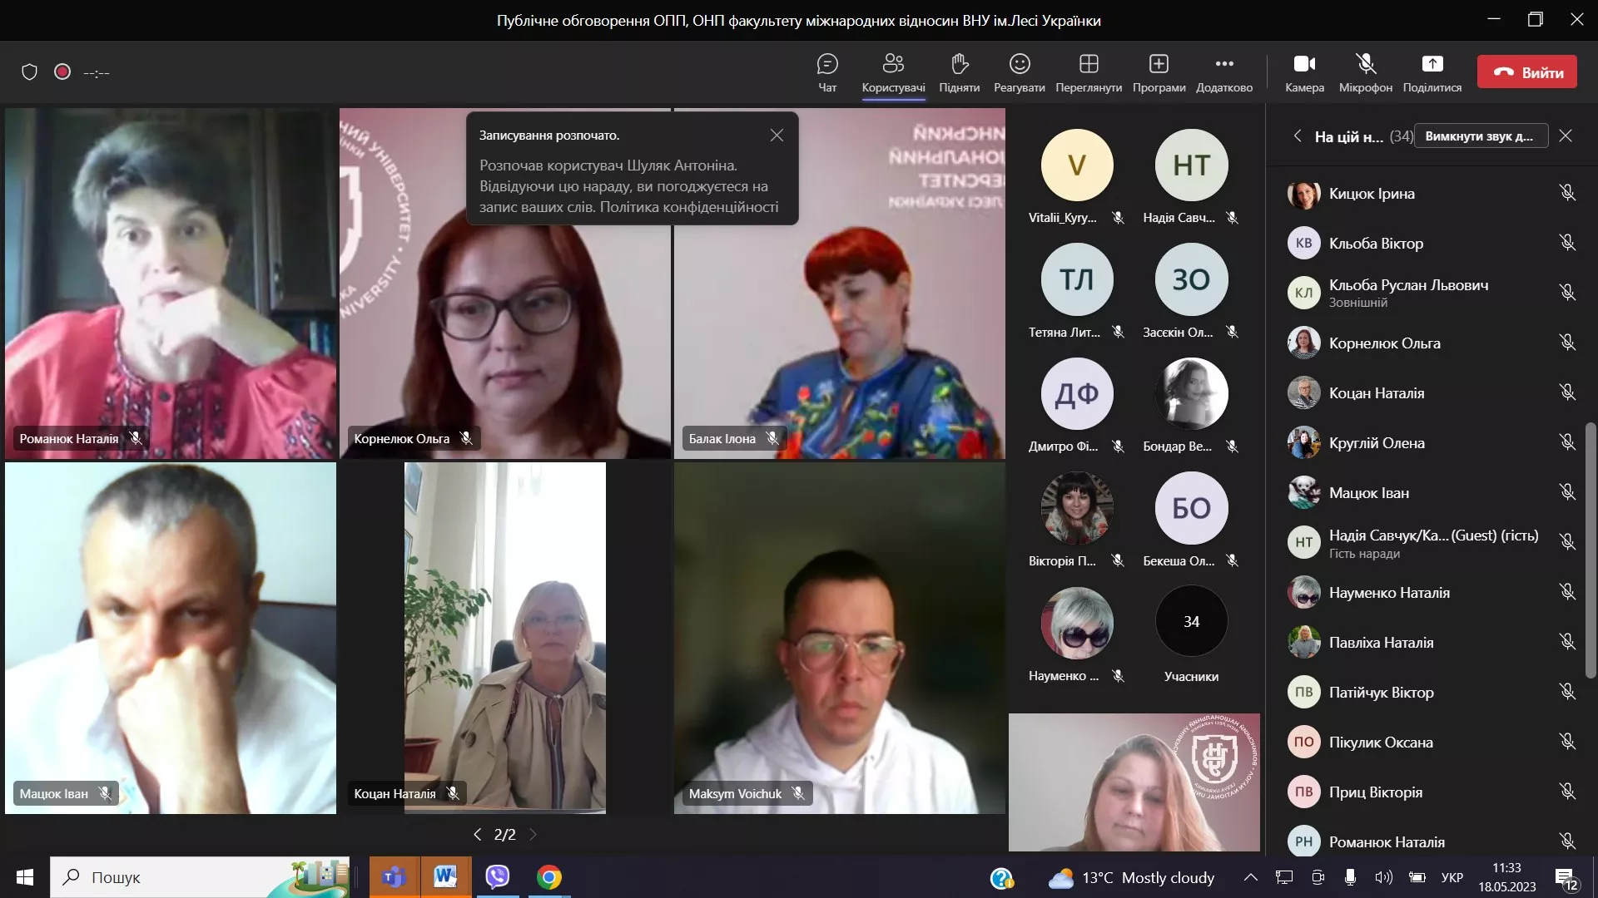The image size is (1598, 898).
Task: Open the More options menu
Action: point(1223,64)
